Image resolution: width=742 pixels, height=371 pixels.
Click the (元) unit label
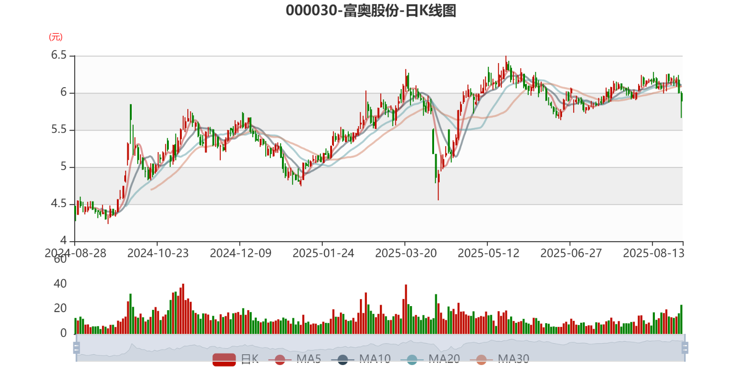[x=56, y=37]
